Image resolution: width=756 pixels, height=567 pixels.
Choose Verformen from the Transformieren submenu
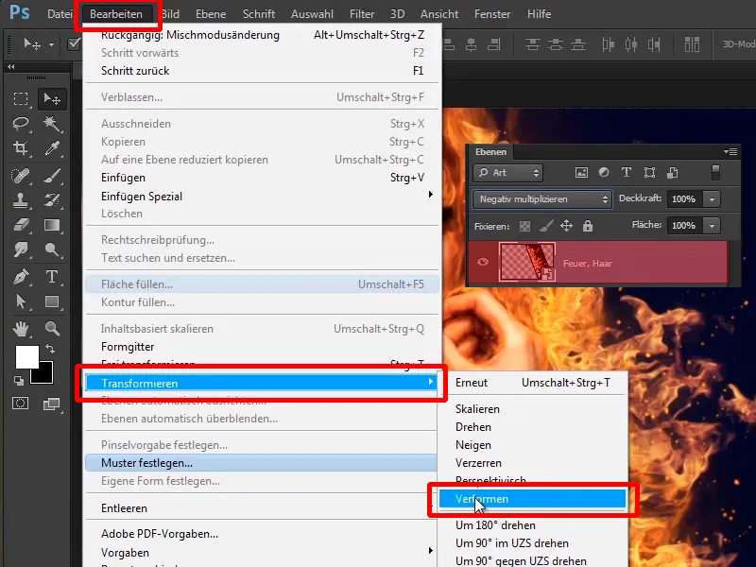[x=532, y=499]
